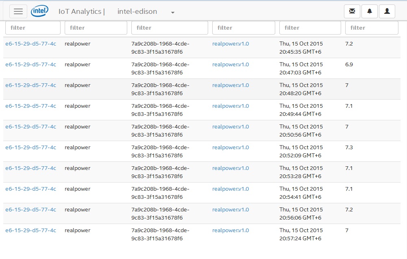Expand the intel-edison account dropdown
The width and height of the screenshot is (407, 259).
(173, 12)
